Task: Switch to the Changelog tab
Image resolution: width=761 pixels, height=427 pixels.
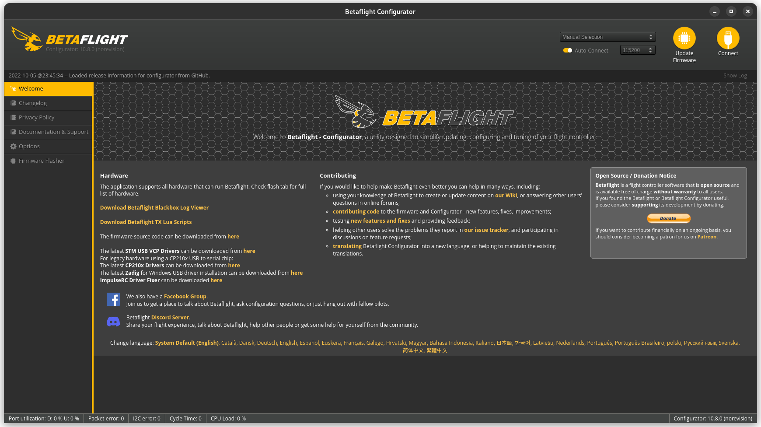Action: click(x=48, y=103)
